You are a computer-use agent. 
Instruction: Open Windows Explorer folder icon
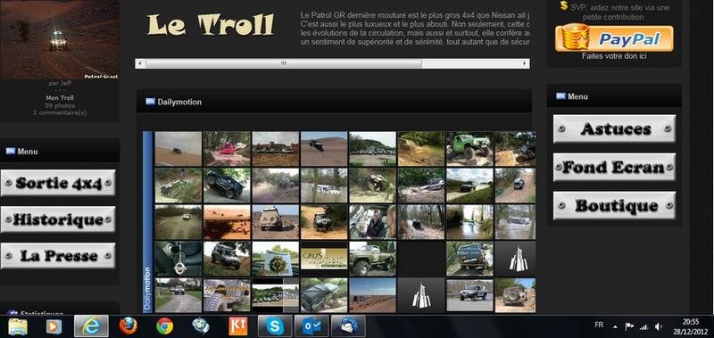(18, 326)
